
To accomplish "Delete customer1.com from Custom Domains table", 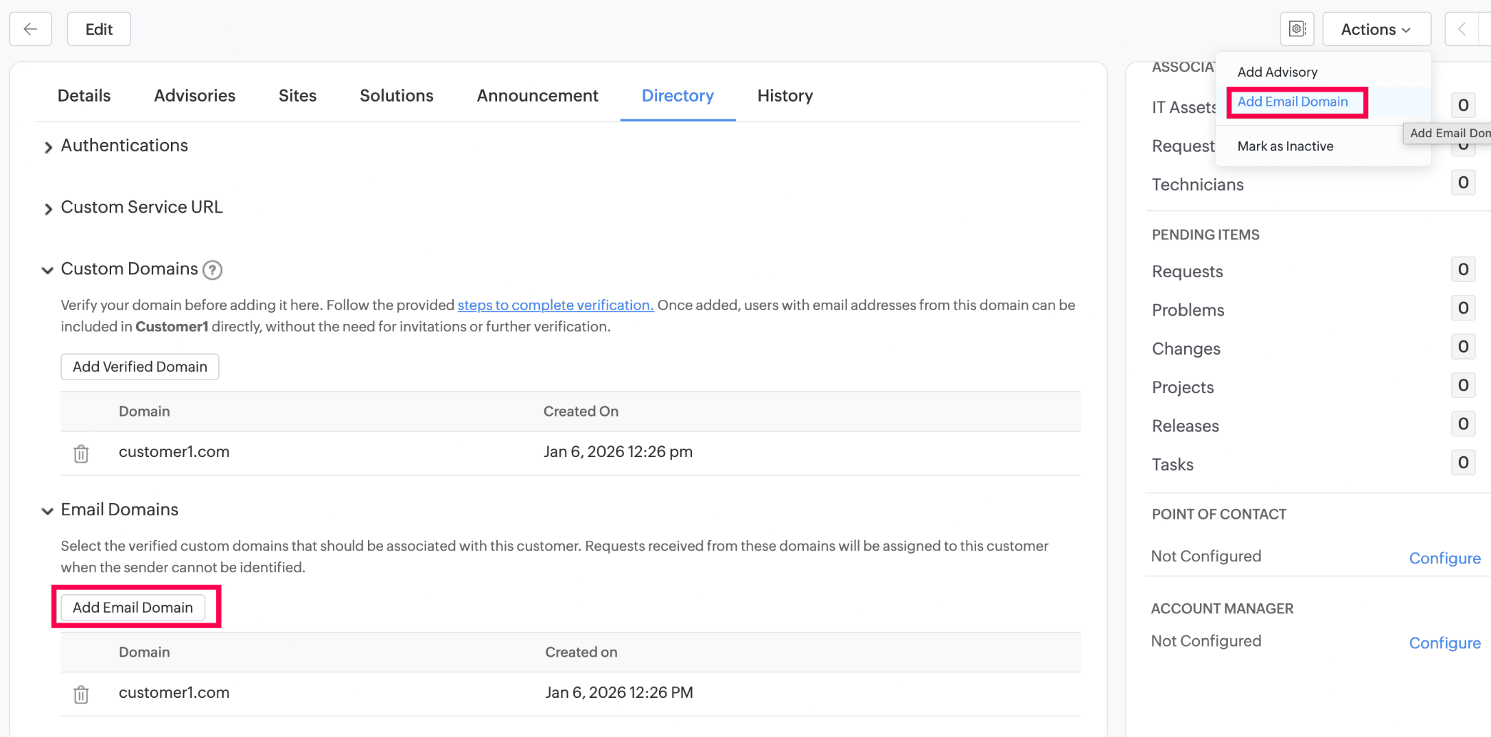I will point(81,454).
